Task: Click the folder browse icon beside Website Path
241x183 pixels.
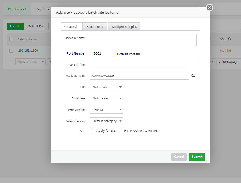Action: (x=193, y=76)
